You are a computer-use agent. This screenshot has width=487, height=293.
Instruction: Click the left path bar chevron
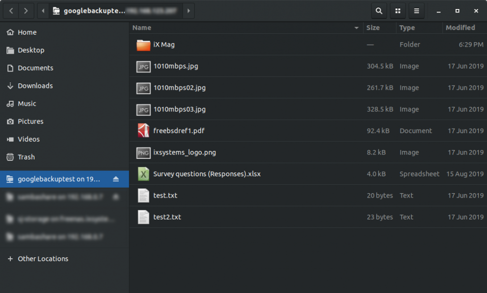pos(43,10)
